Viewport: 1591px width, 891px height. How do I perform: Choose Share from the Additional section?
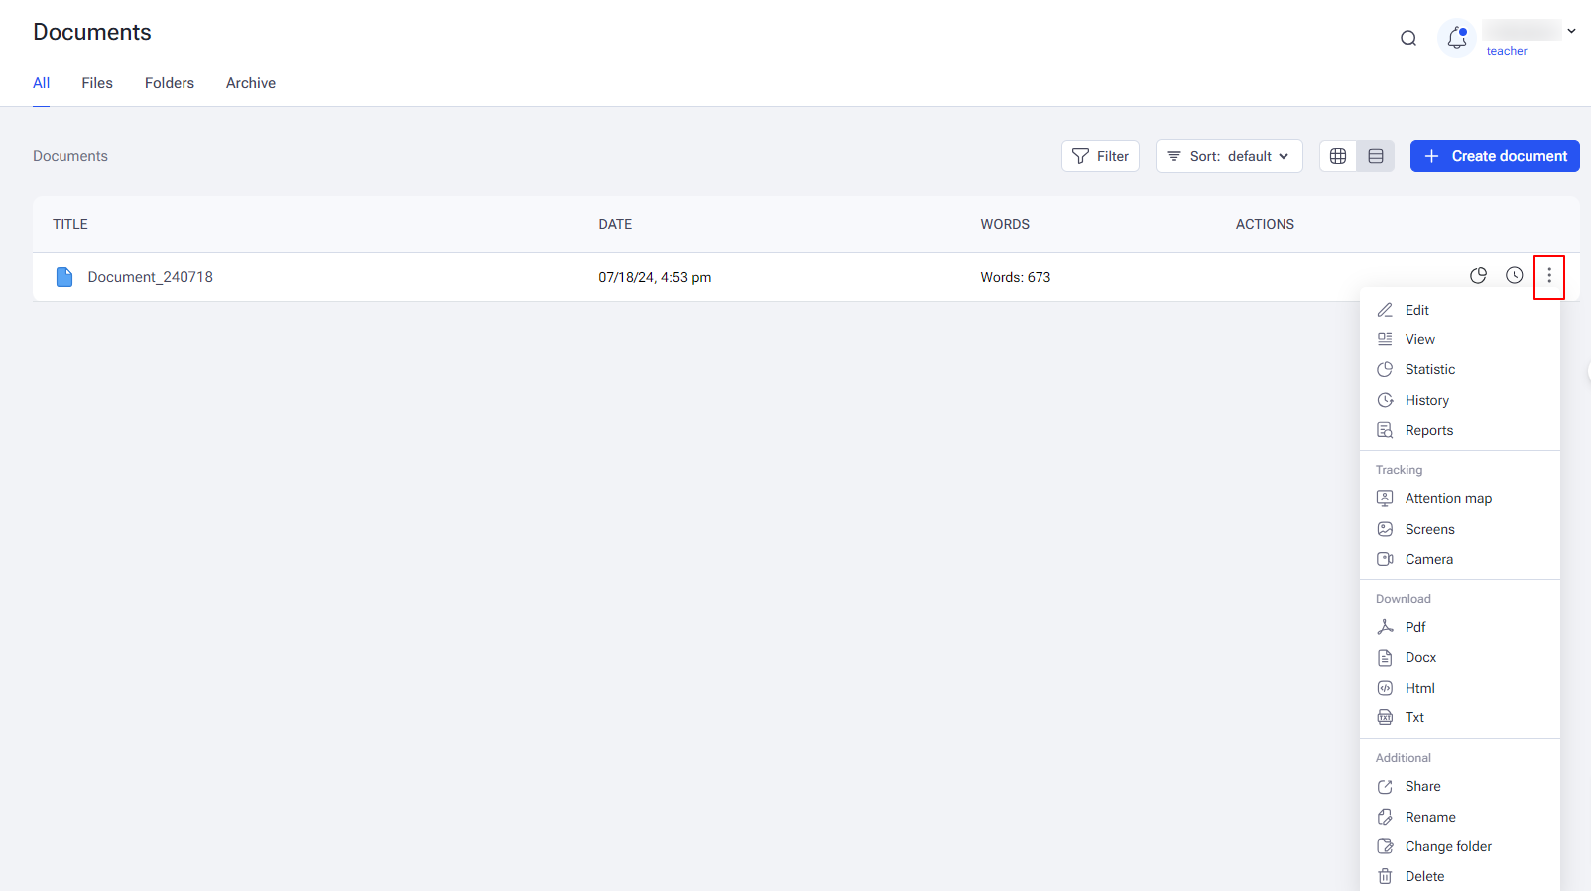[x=1460, y=786]
